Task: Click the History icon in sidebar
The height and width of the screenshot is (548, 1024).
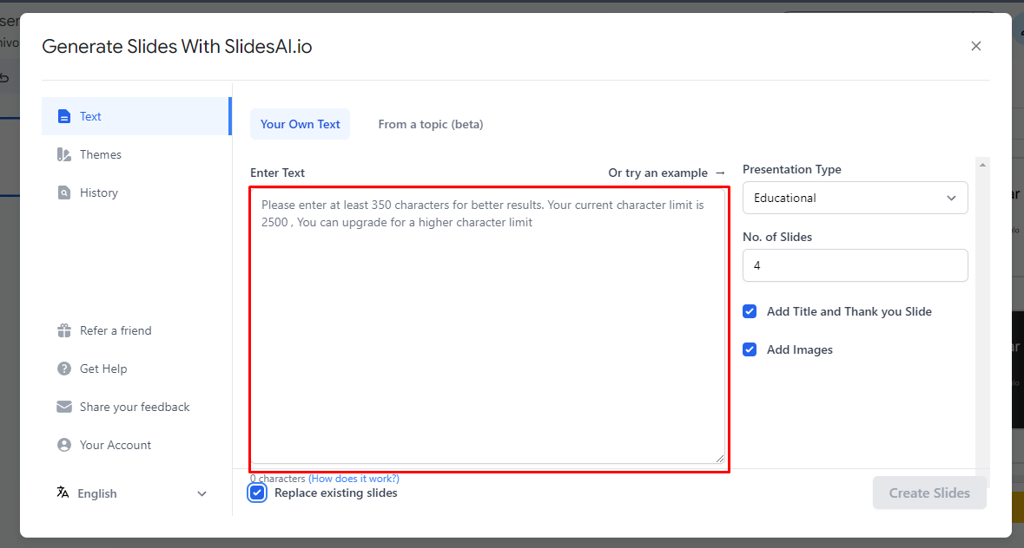Action: click(64, 192)
